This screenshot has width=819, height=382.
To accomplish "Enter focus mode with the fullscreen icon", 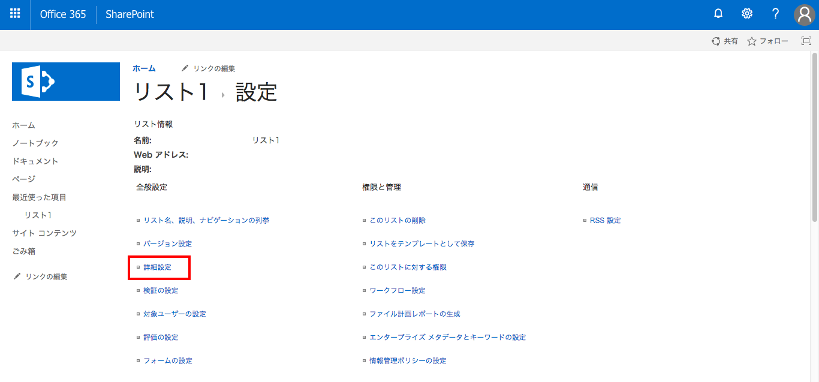I will (806, 40).
